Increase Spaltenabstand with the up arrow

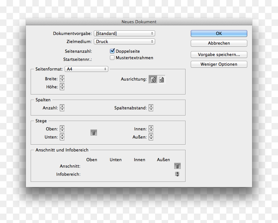(x=151, y=106)
